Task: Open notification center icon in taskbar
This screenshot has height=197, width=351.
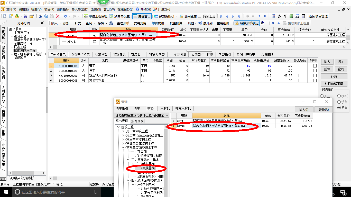Action: [x=343, y=192]
